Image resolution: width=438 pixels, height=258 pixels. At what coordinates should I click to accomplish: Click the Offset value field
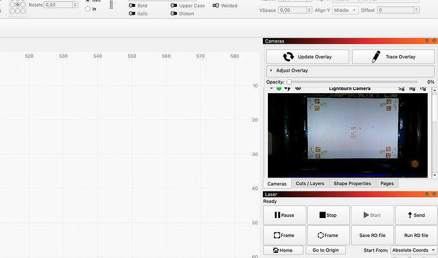395,10
